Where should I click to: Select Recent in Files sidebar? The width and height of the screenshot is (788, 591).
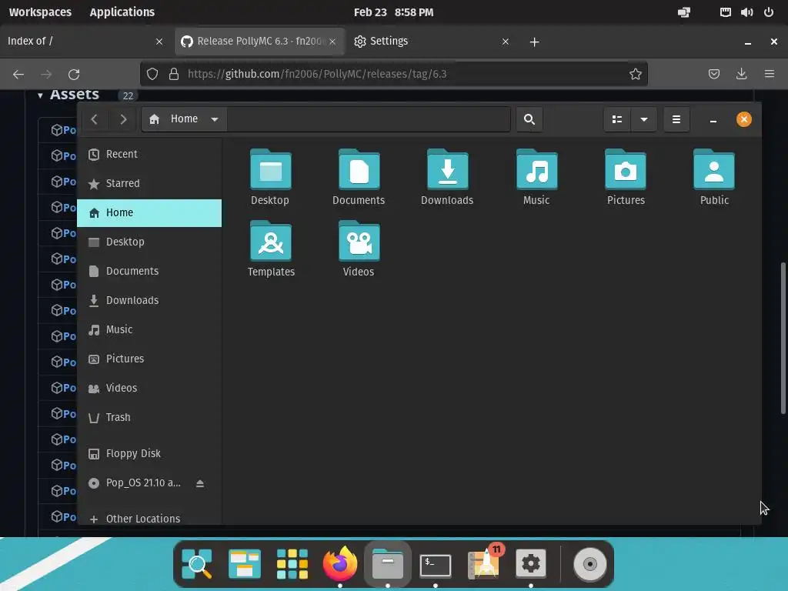coord(149,154)
